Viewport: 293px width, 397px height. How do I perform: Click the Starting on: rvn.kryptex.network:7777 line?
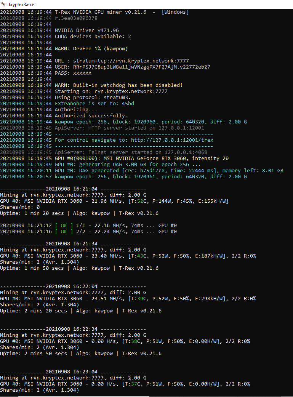(83, 91)
